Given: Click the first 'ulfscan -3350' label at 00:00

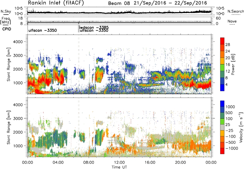Looking at the screenshot, I should (42, 30).
